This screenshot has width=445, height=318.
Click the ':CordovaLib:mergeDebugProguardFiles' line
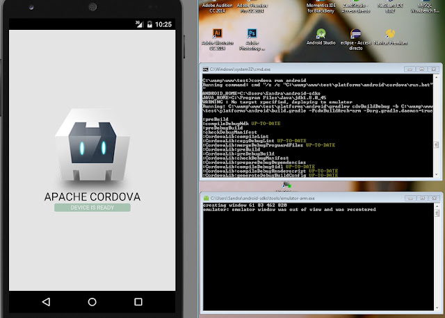click(269, 145)
